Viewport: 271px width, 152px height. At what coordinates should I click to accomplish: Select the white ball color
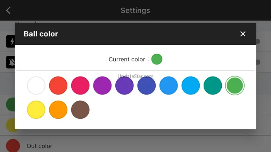tap(36, 86)
